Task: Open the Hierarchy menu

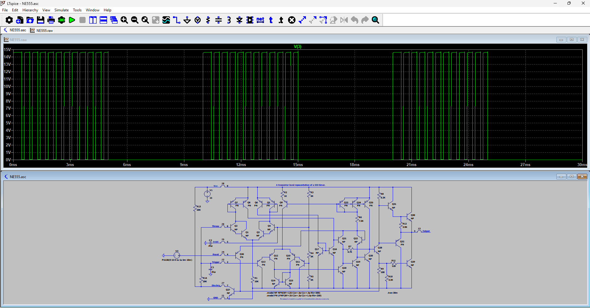Action: [30, 10]
